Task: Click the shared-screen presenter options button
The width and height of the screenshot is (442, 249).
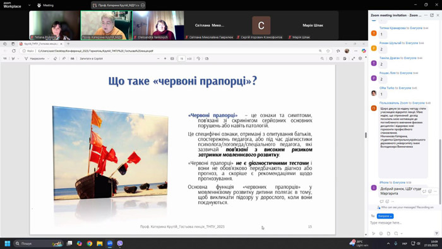Action: click(x=143, y=5)
